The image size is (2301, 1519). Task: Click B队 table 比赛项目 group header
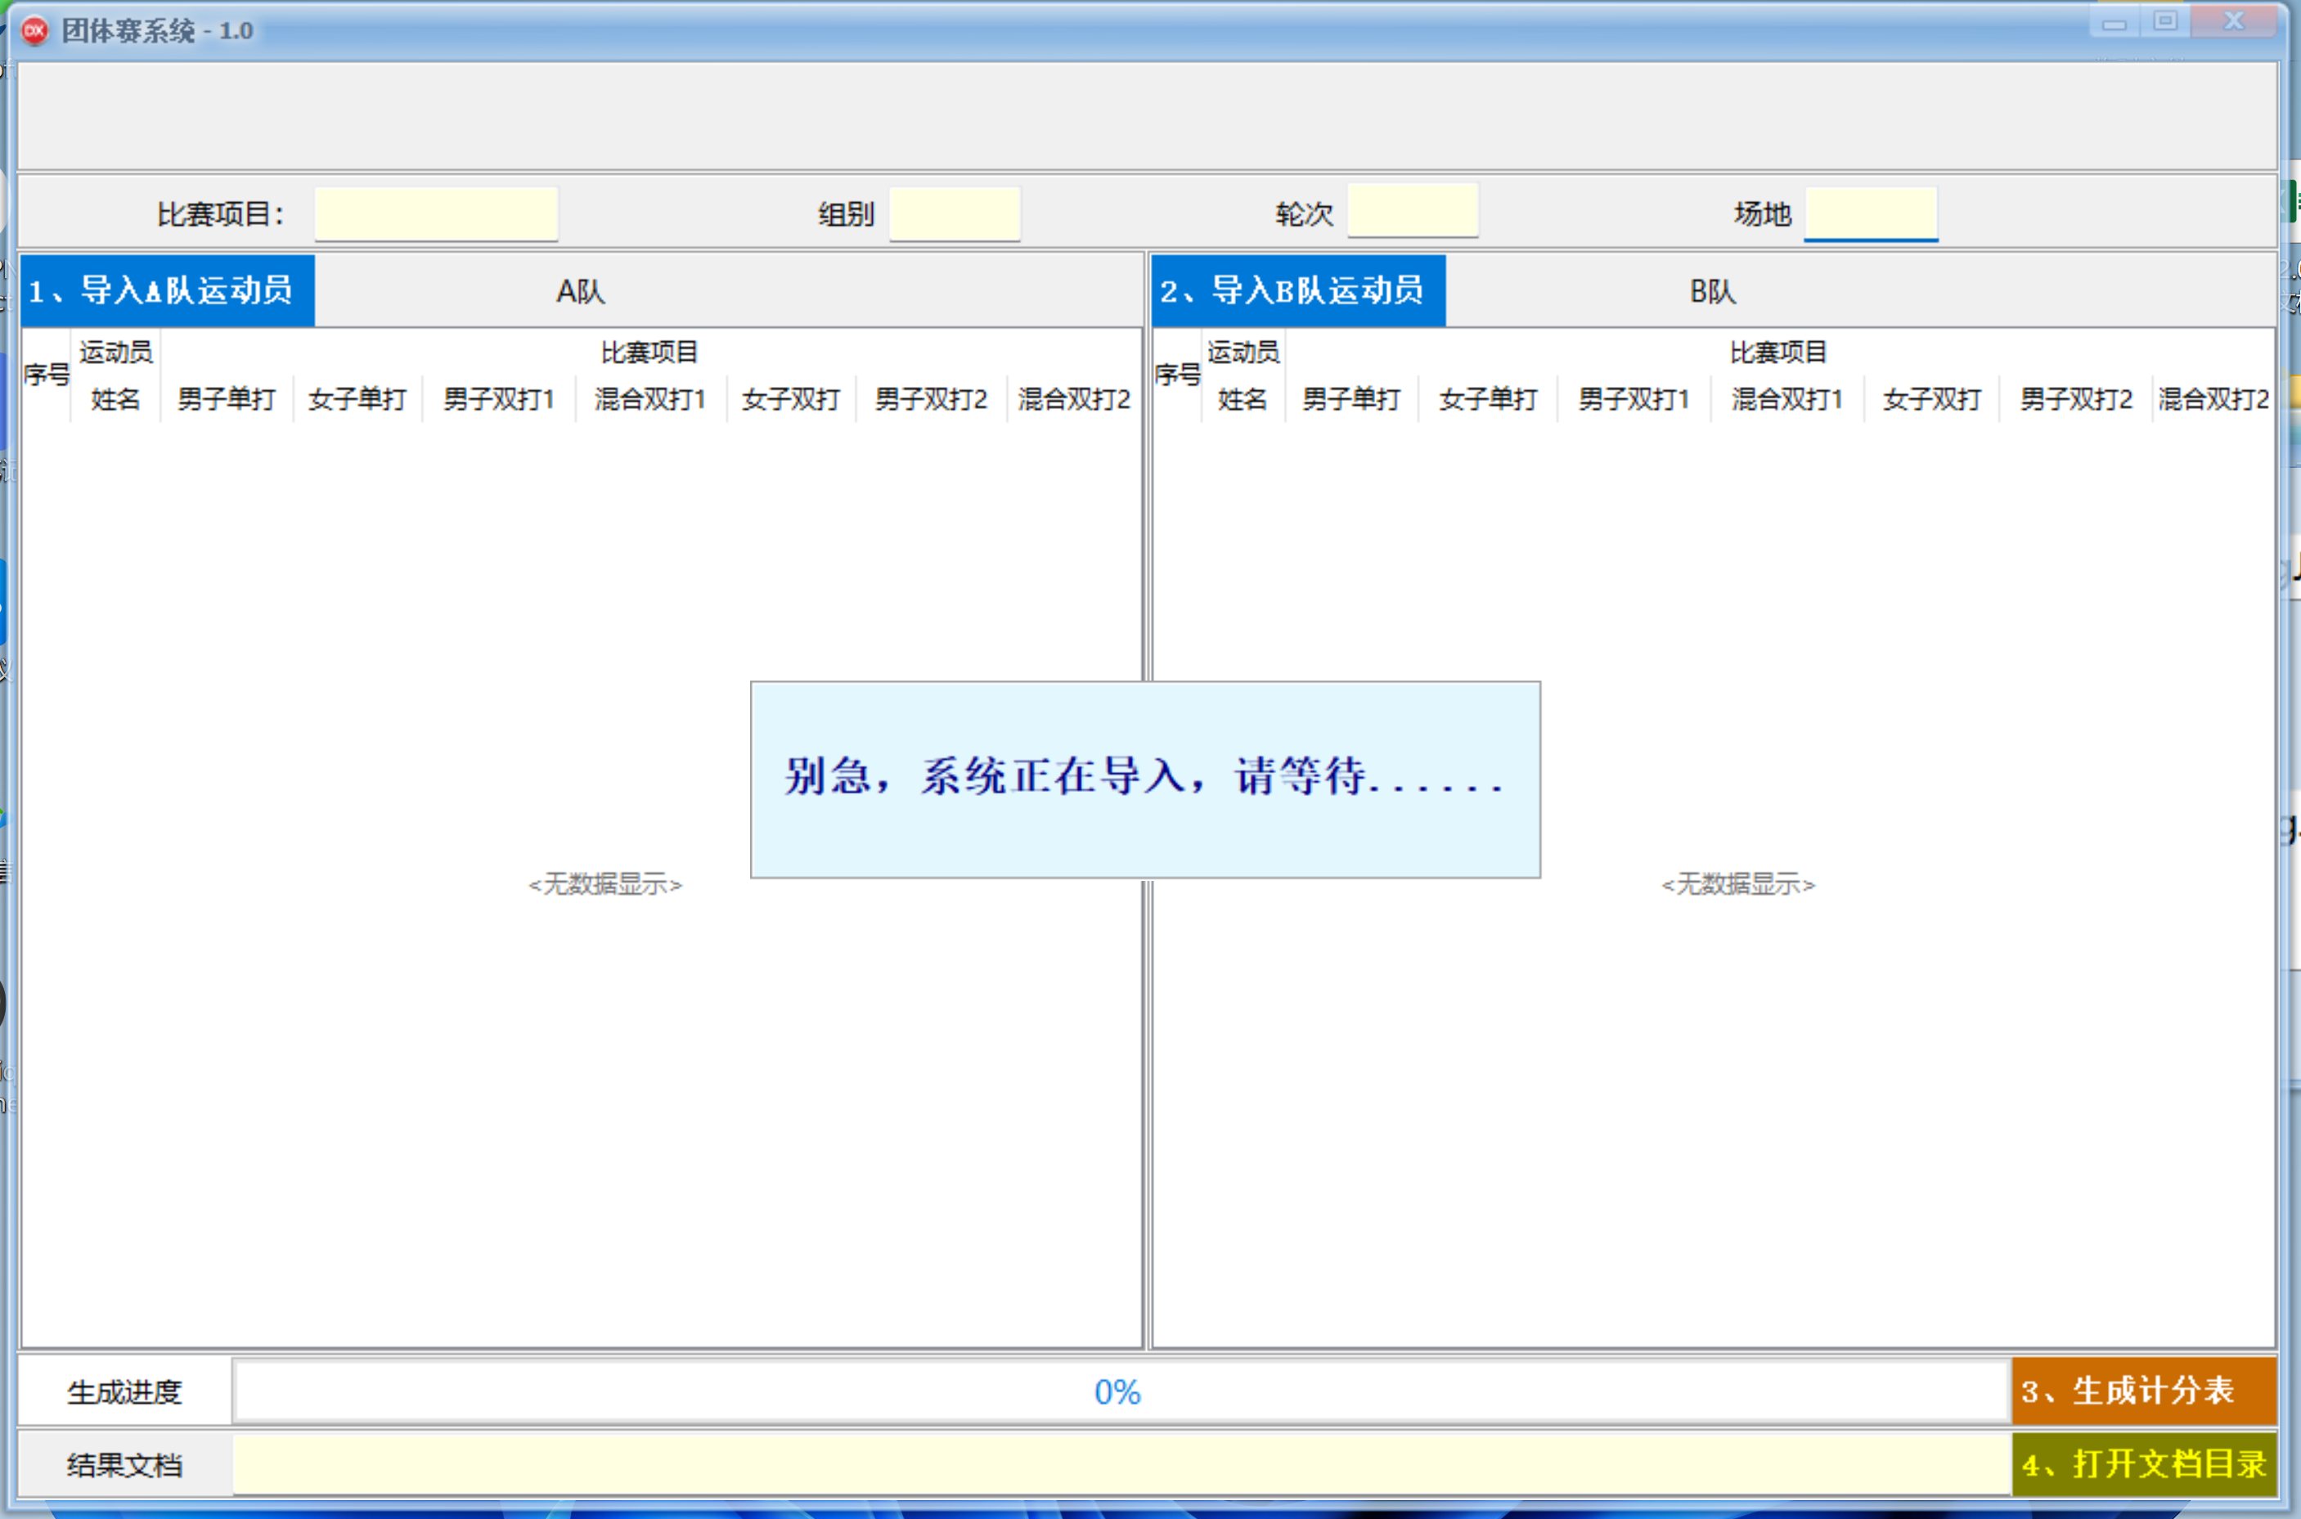(1779, 353)
